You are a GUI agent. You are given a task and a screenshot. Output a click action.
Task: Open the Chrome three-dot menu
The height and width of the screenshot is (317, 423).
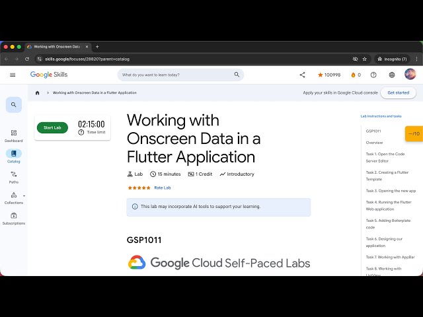tap(416, 59)
